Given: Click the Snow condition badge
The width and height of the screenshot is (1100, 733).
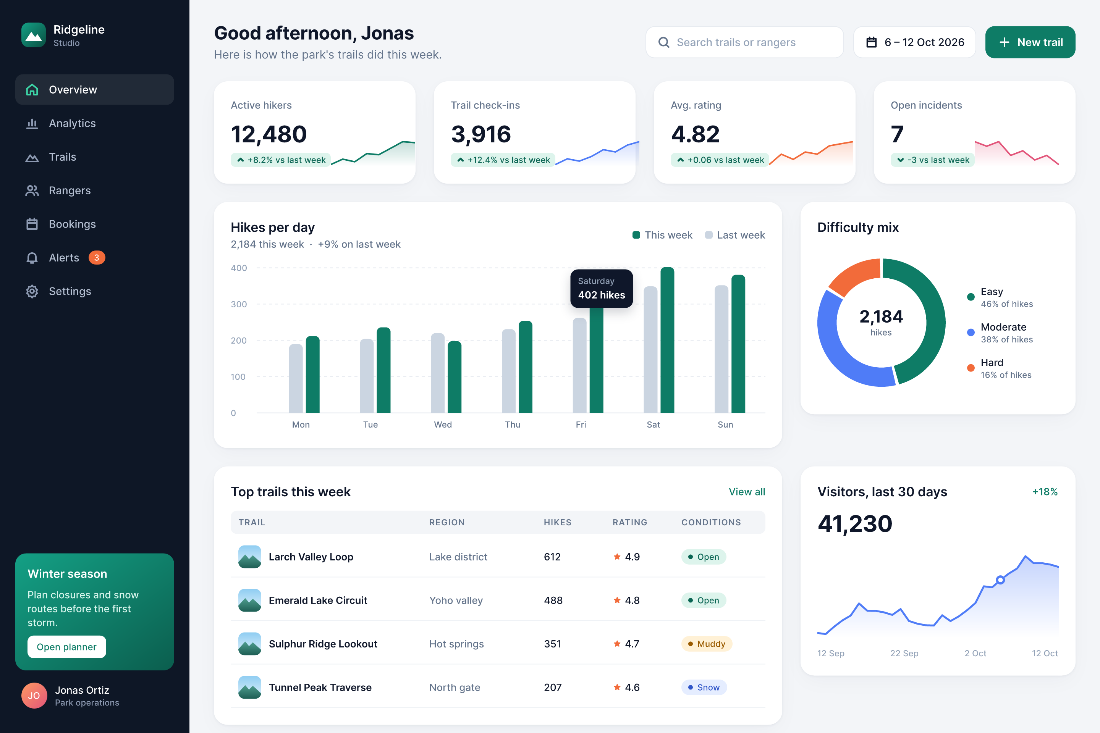Looking at the screenshot, I should click(704, 687).
